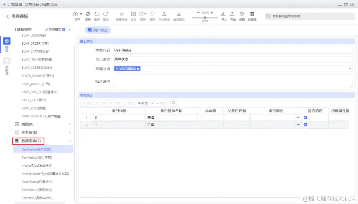Viewport: 358px width, 204px height.
Task: Open the Fill color (填充颜色) picker
Action: click(x=179, y=14)
